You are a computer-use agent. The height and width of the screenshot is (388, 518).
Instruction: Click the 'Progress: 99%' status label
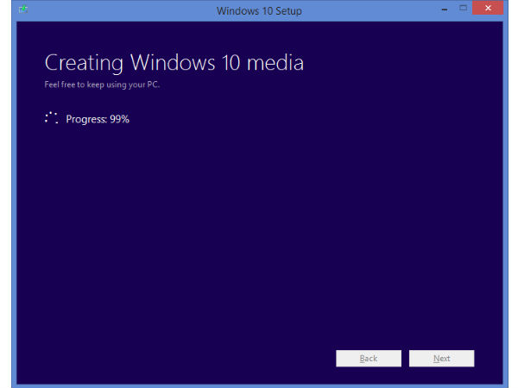click(97, 119)
